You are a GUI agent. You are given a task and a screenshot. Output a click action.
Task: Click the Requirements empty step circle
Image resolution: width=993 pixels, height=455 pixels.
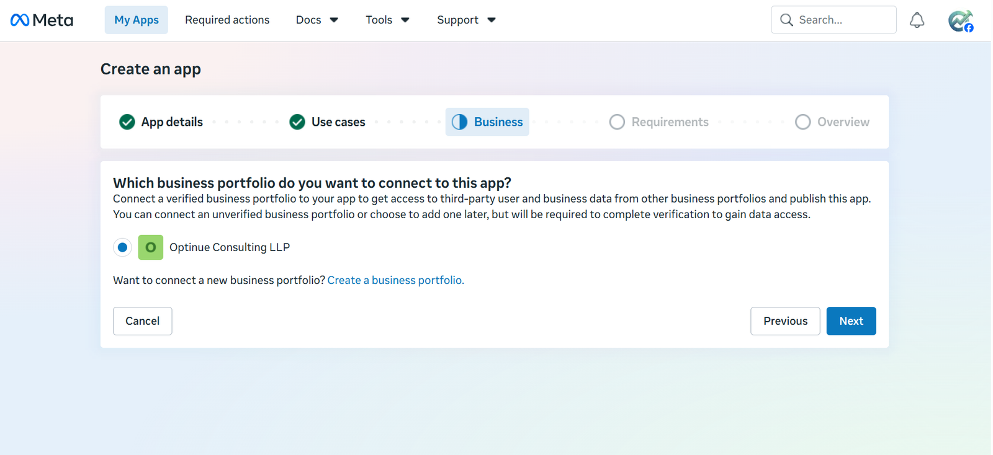pyautogui.click(x=617, y=122)
